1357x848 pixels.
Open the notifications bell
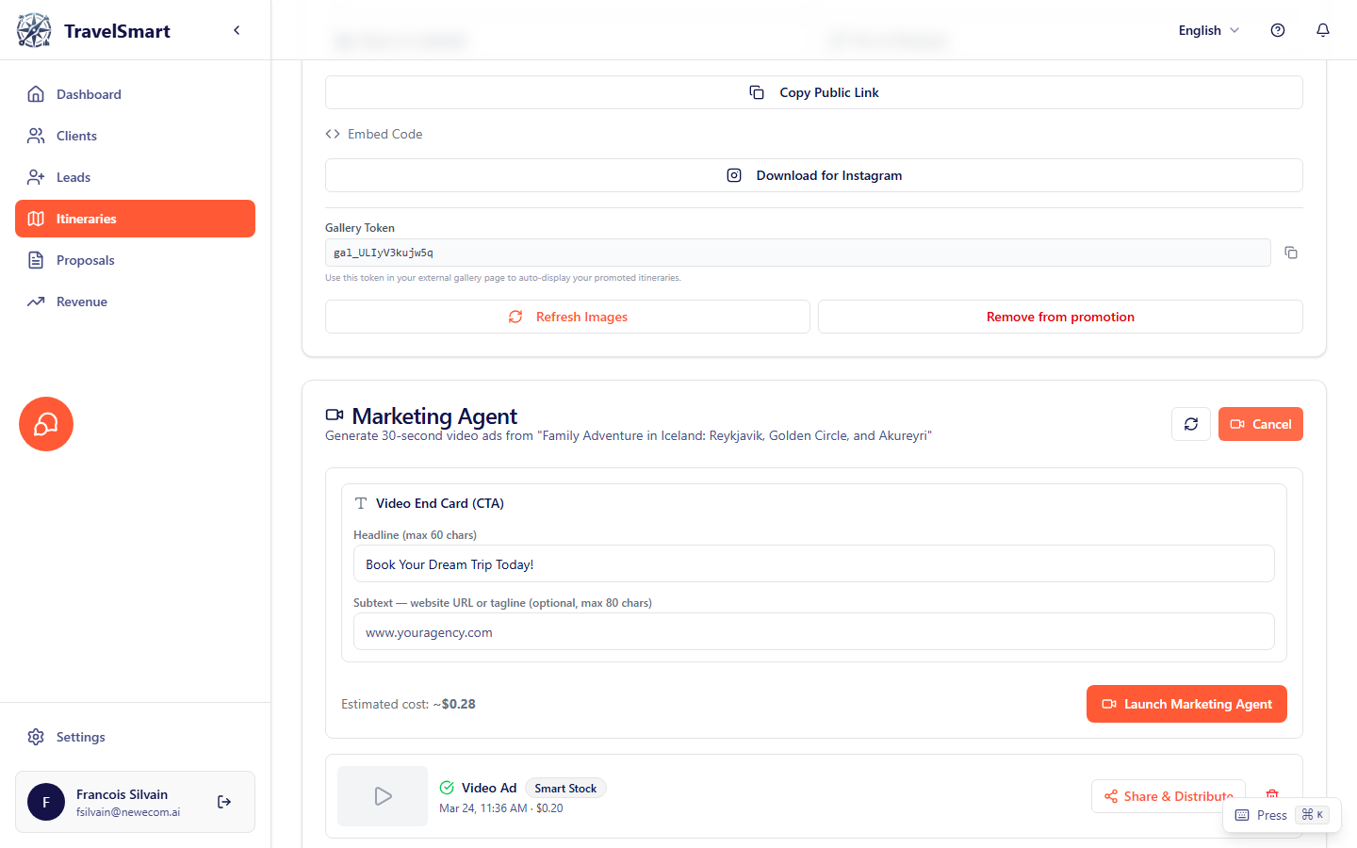pyautogui.click(x=1322, y=30)
